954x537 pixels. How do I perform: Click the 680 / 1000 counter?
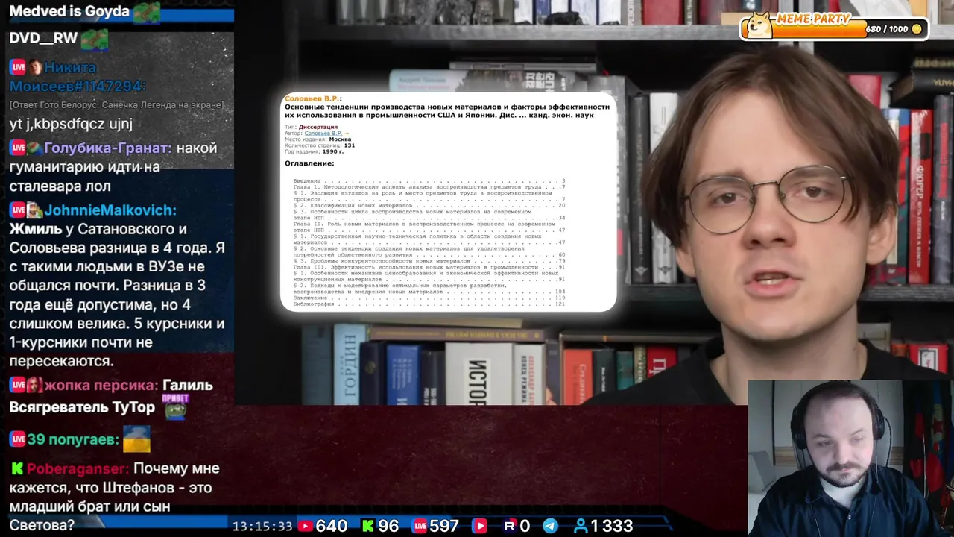coord(887,29)
